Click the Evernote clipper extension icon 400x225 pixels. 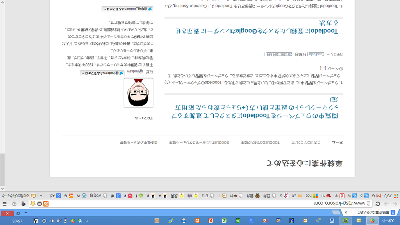click(x=23, y=204)
